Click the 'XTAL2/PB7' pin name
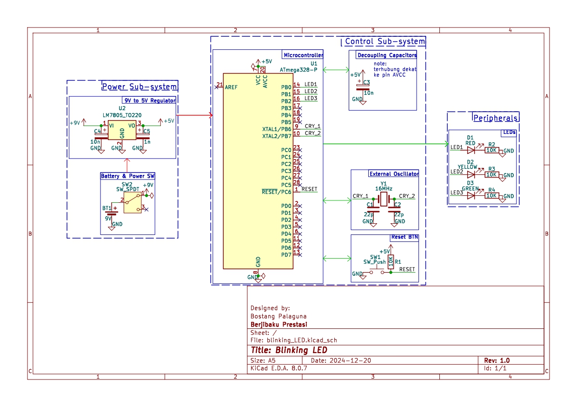 tap(277, 136)
